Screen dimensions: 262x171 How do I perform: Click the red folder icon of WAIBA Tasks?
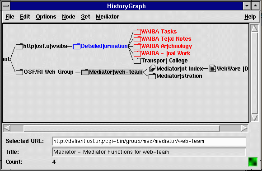[137, 32]
